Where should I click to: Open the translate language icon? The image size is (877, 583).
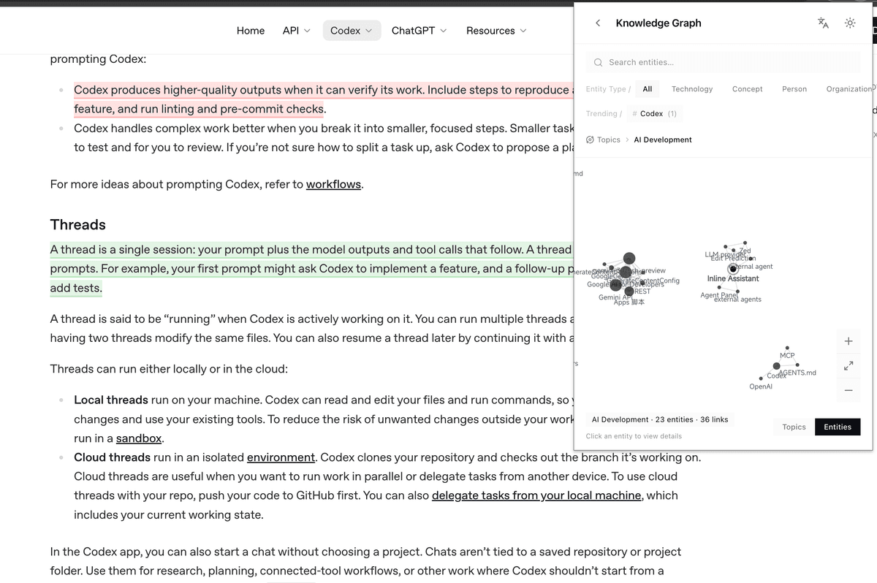point(824,23)
